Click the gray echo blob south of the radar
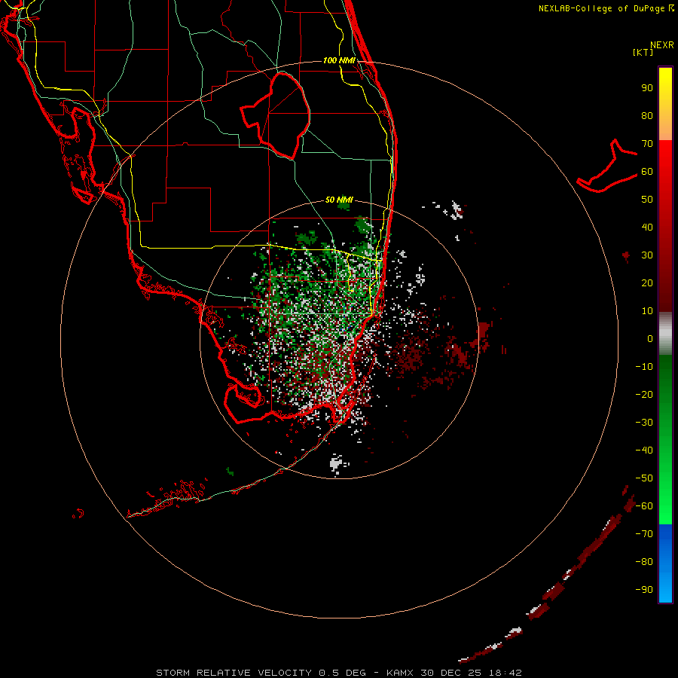 (x=337, y=463)
